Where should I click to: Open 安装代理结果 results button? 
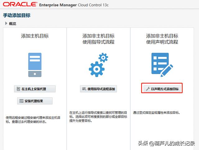pyautogui.click(x=35, y=101)
